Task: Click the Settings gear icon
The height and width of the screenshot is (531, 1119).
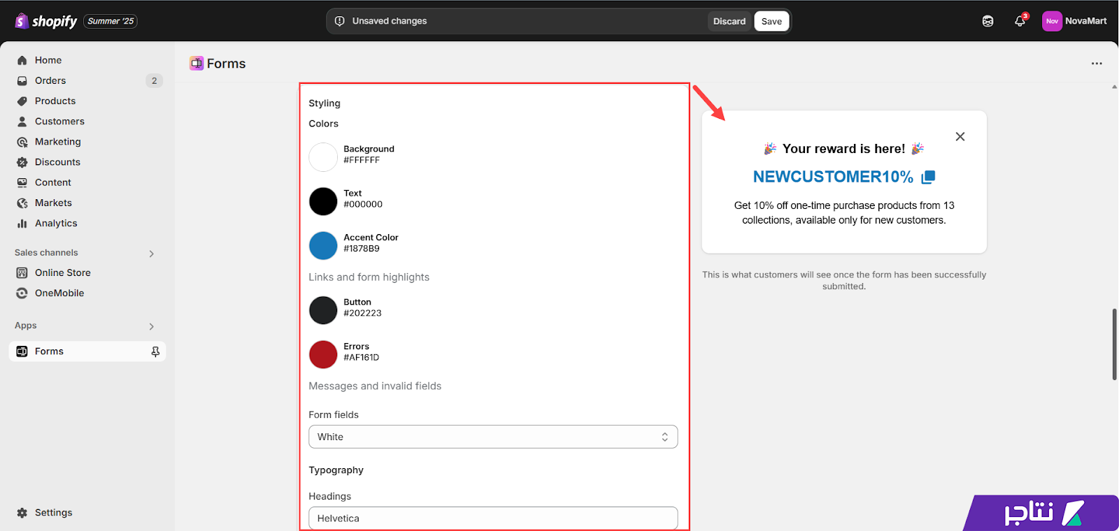Action: pyautogui.click(x=22, y=512)
